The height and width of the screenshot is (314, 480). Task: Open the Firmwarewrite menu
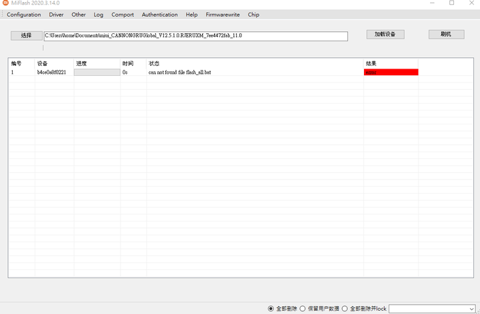point(223,15)
